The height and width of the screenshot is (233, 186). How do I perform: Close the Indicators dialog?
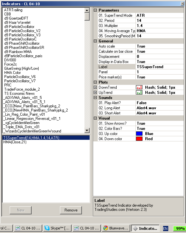(x=182, y=4)
